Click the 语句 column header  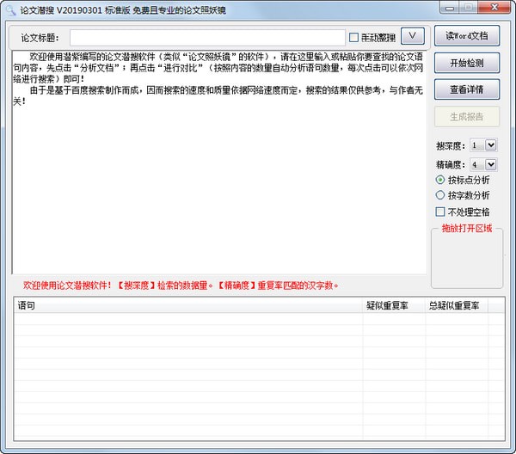187,305
